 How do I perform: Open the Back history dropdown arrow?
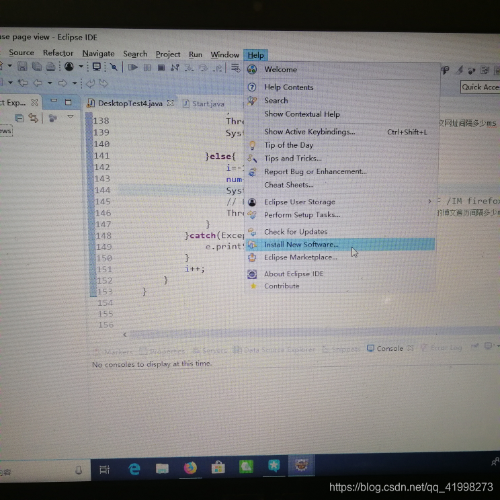pyautogui.click(x=50, y=83)
